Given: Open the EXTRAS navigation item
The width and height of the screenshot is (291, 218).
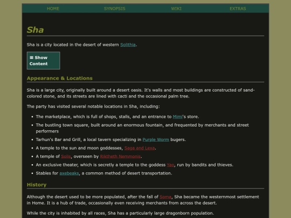Looking at the screenshot, I should coord(238,9).
